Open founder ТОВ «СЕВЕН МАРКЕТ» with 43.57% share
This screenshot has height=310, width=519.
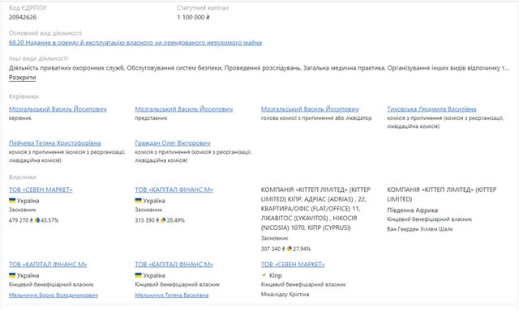pos(41,189)
